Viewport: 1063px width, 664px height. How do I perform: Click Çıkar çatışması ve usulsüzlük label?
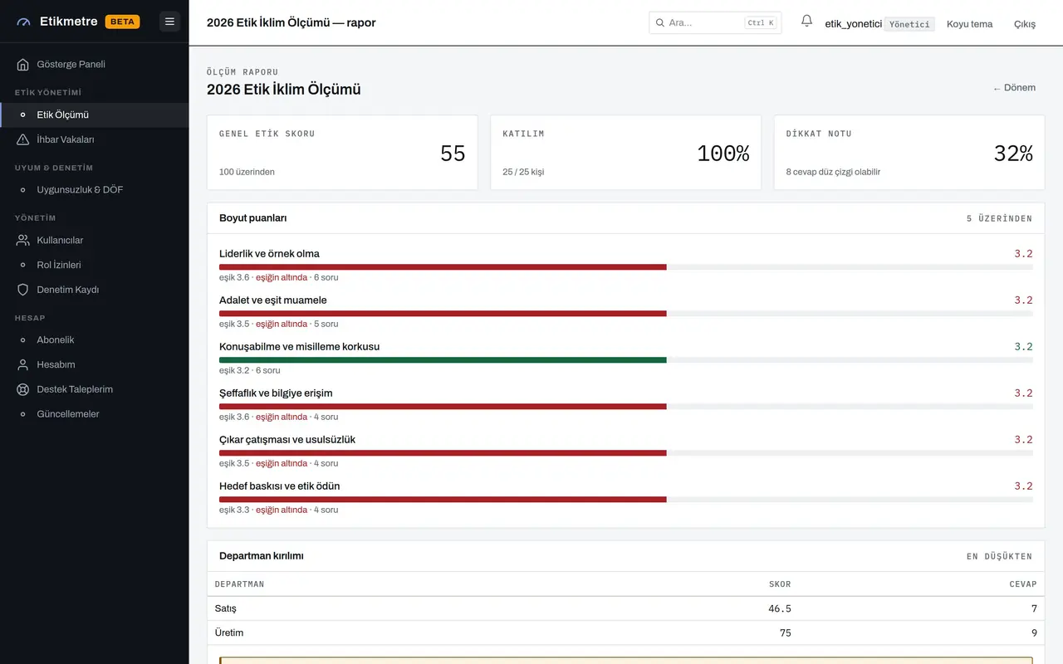[287, 440]
